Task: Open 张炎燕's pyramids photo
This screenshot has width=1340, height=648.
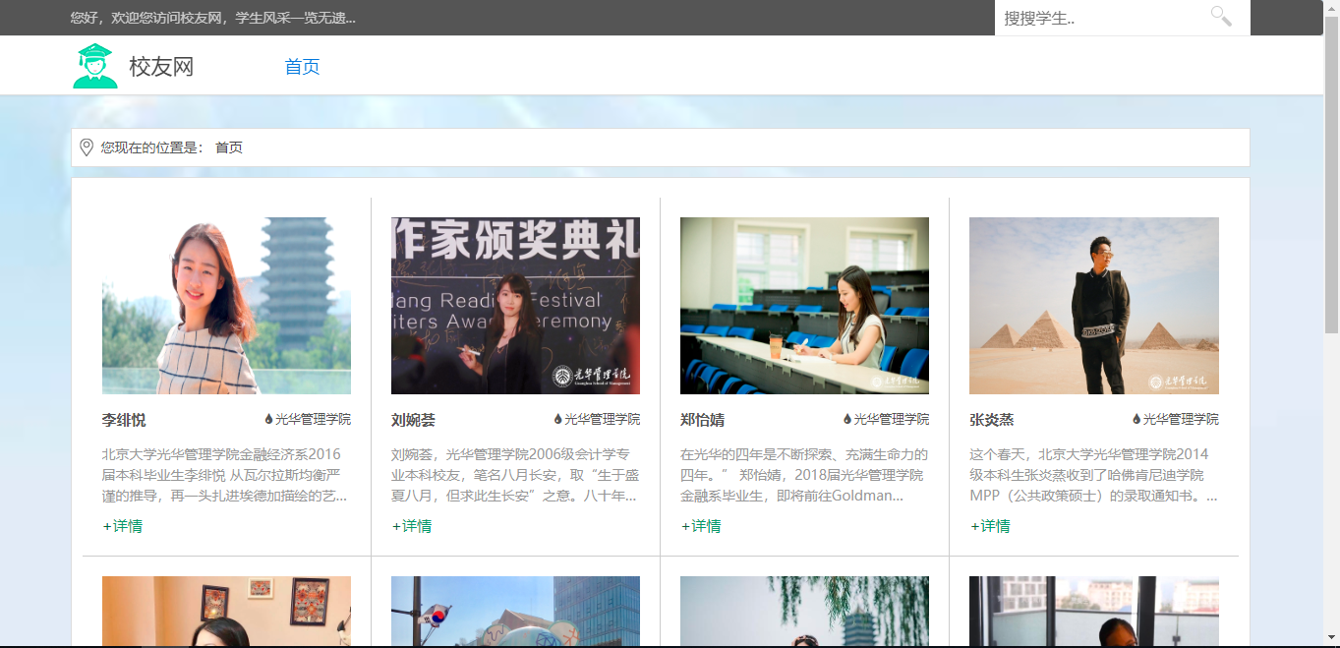Action: (x=1094, y=306)
